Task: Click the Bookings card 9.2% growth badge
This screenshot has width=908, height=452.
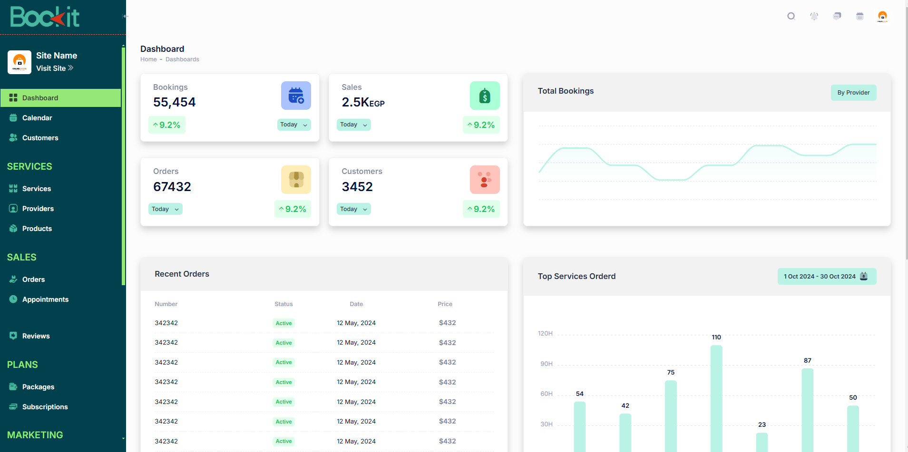Action: (x=167, y=125)
